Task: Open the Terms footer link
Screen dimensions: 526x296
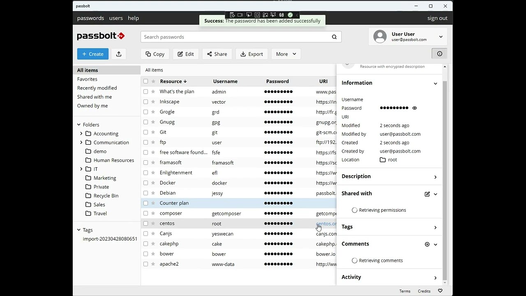Action: (405, 291)
